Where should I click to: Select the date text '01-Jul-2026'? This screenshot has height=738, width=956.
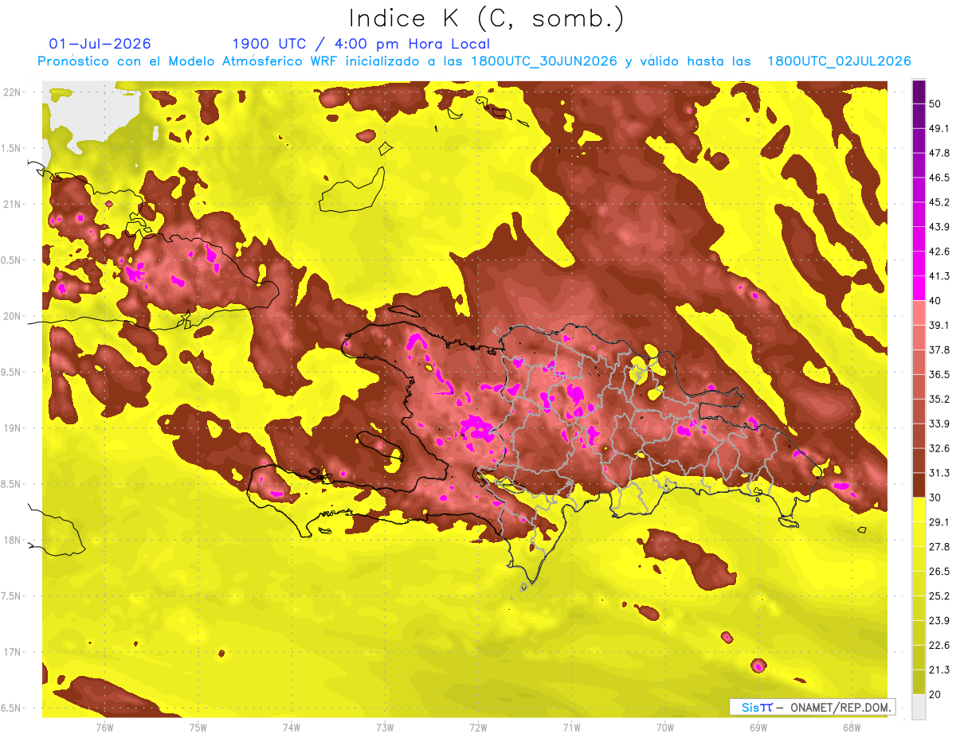(100, 44)
